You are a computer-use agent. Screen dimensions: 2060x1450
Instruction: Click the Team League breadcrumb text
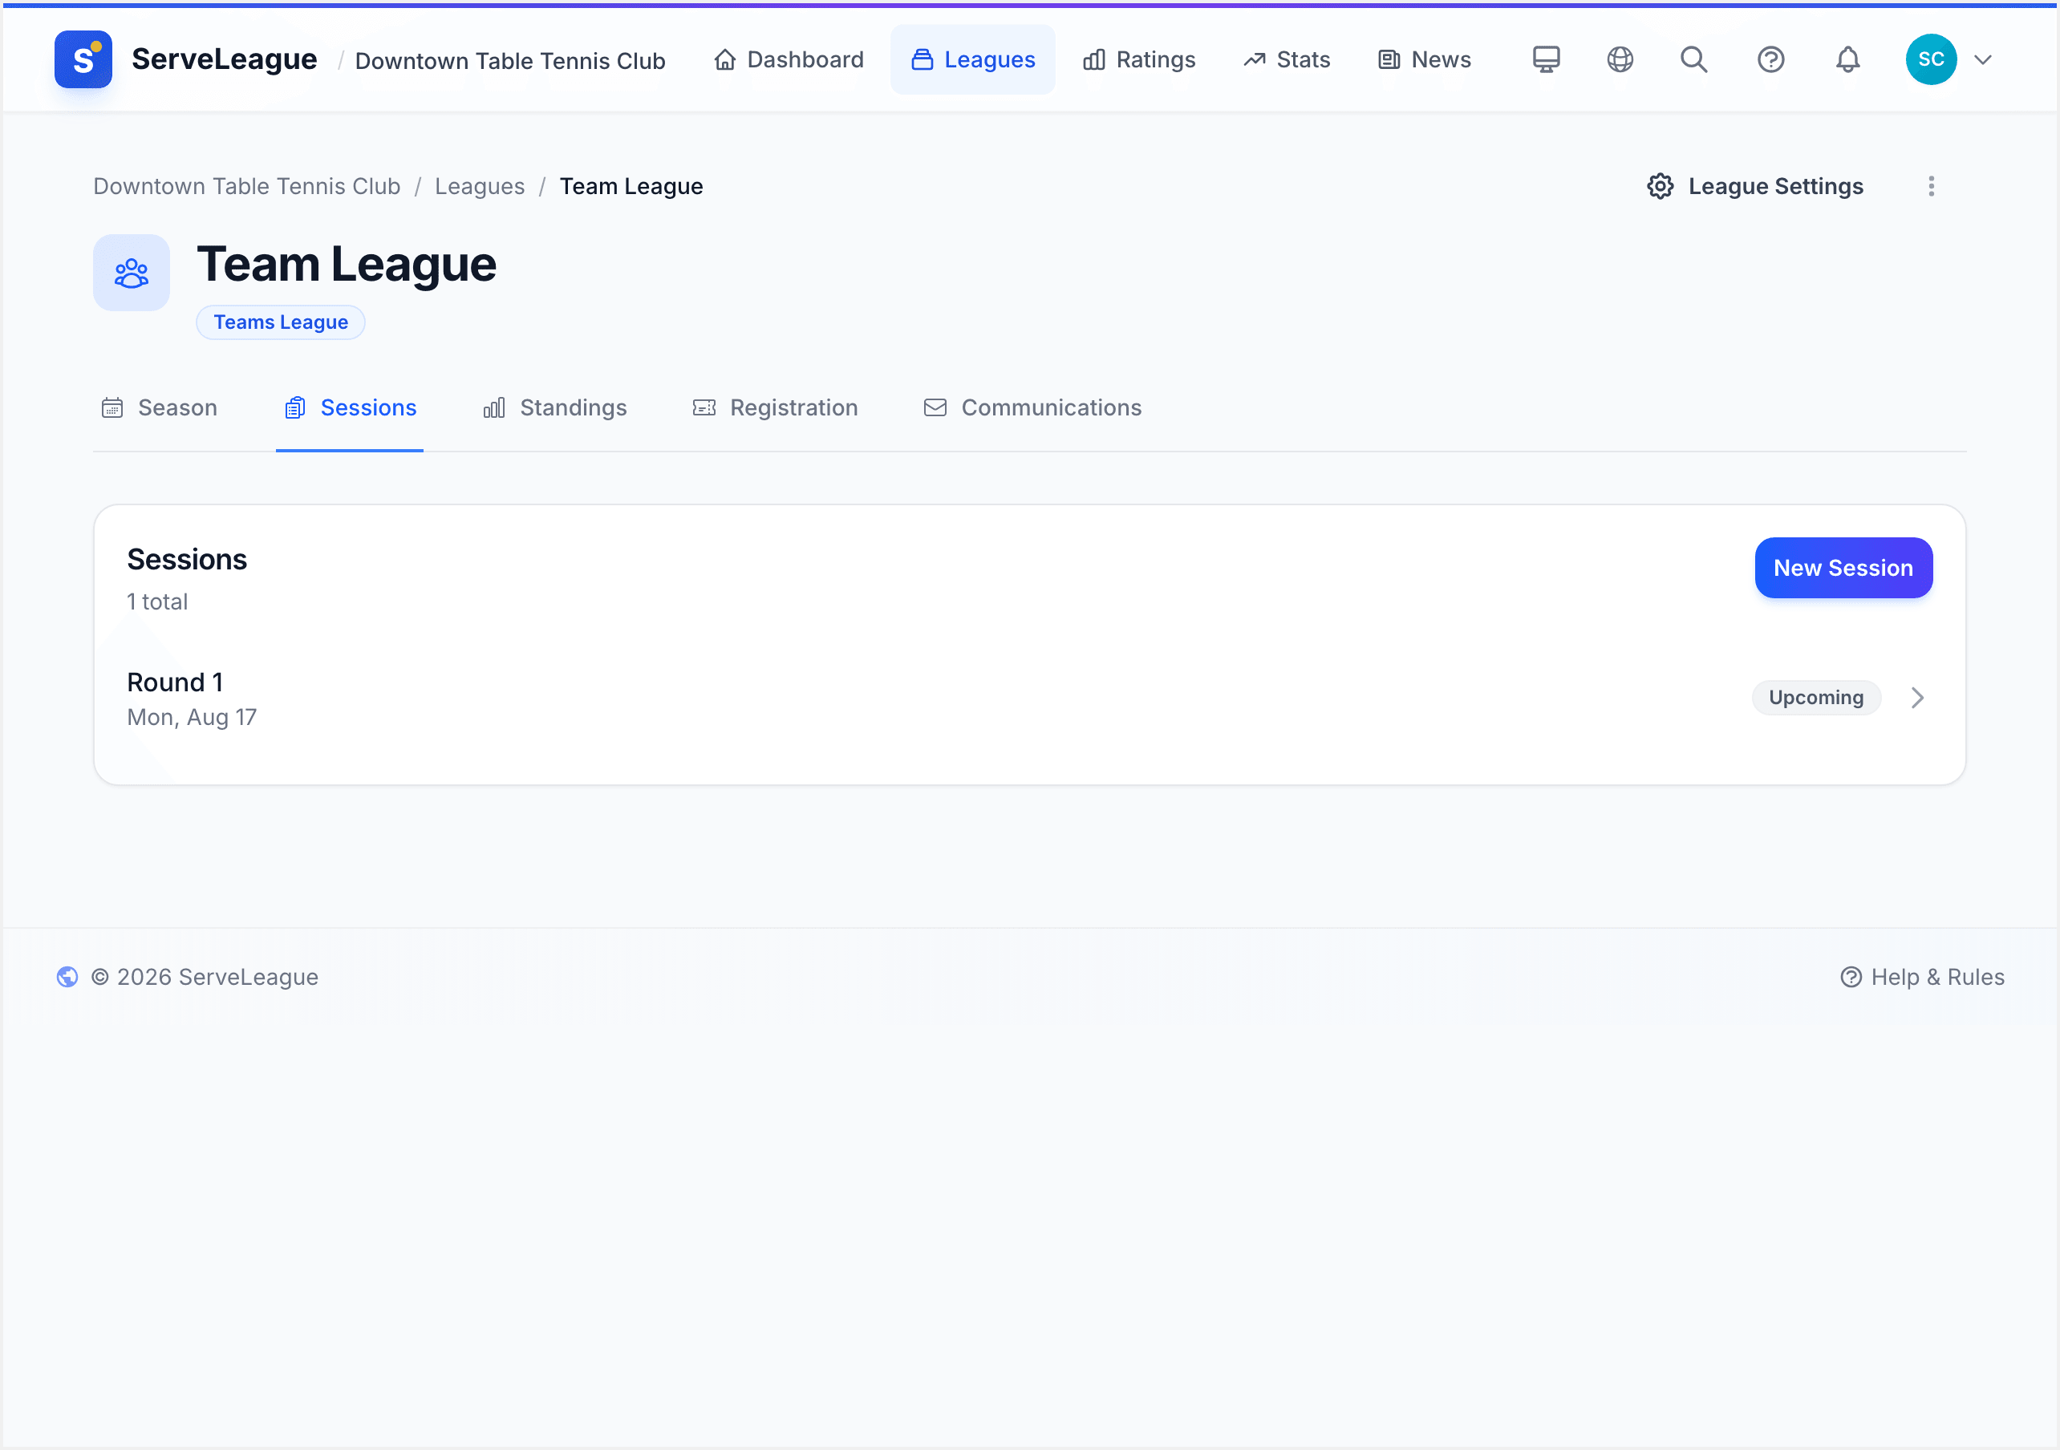[x=631, y=187]
